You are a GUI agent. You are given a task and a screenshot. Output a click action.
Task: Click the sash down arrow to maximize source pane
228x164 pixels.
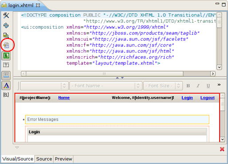pos(122,78)
